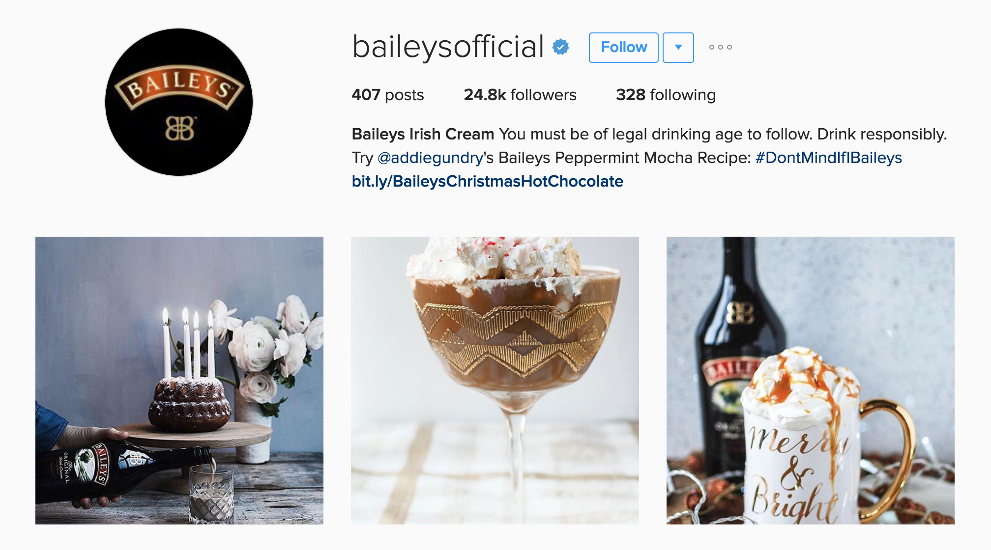Viewport: 991px width, 550px height.
Task: Click the Baileys Irish Cream bio name
Action: point(423,134)
